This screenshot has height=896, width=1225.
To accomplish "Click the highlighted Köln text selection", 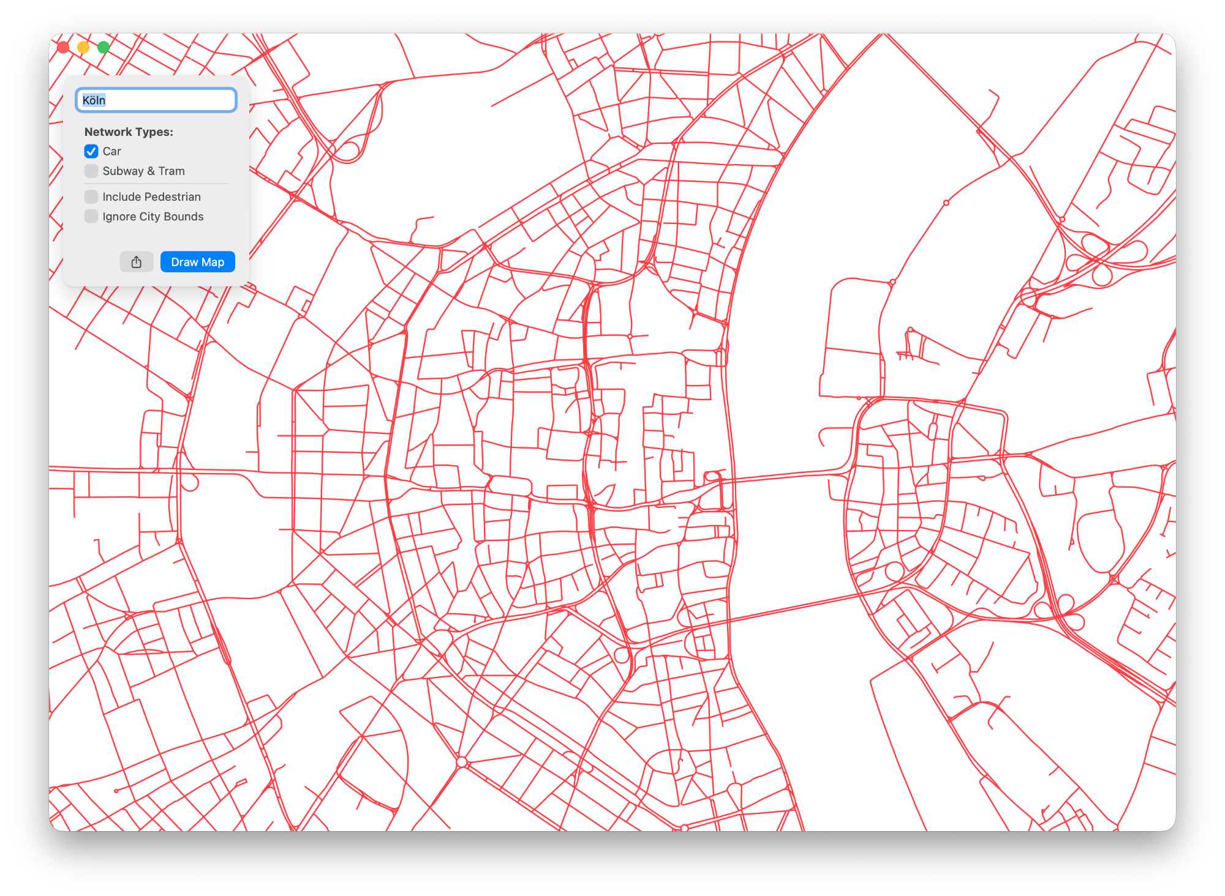I will (x=94, y=100).
